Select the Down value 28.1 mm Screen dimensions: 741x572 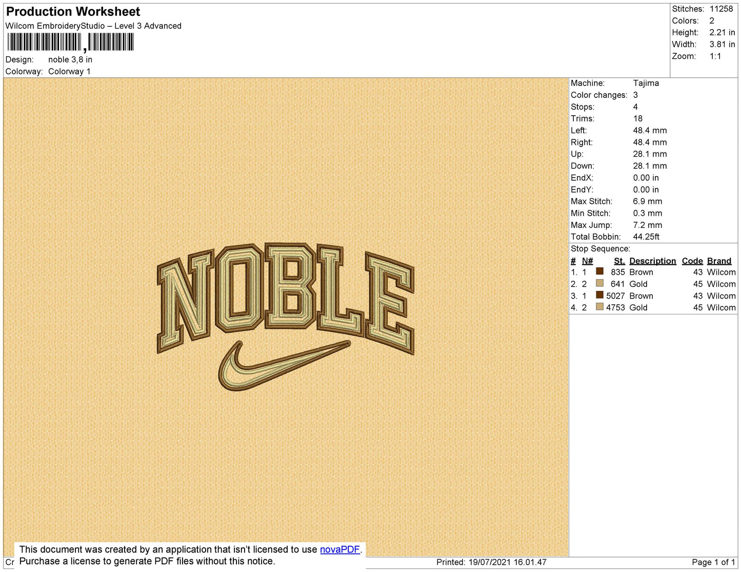(650, 165)
